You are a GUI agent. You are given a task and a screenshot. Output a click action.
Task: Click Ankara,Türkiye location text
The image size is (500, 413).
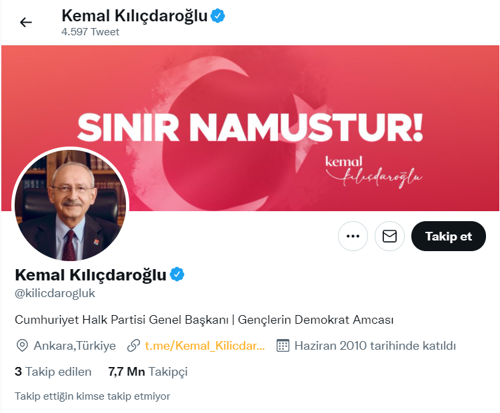point(75,346)
